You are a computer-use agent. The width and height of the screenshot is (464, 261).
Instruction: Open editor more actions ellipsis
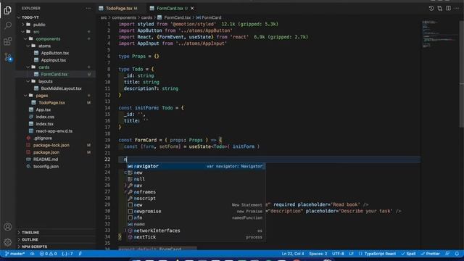457,8
